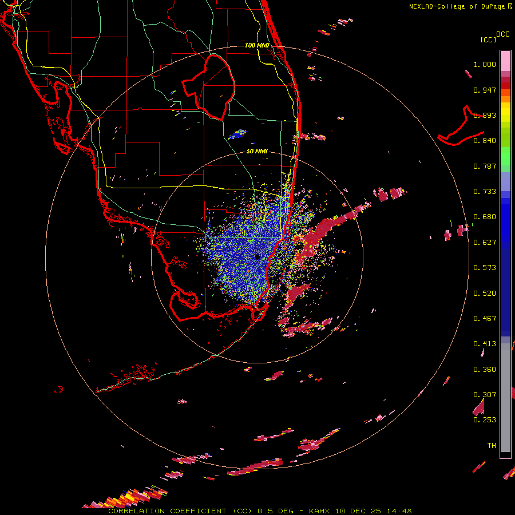
Task: Click the 0.253 scale value
Action: pyautogui.click(x=485, y=420)
